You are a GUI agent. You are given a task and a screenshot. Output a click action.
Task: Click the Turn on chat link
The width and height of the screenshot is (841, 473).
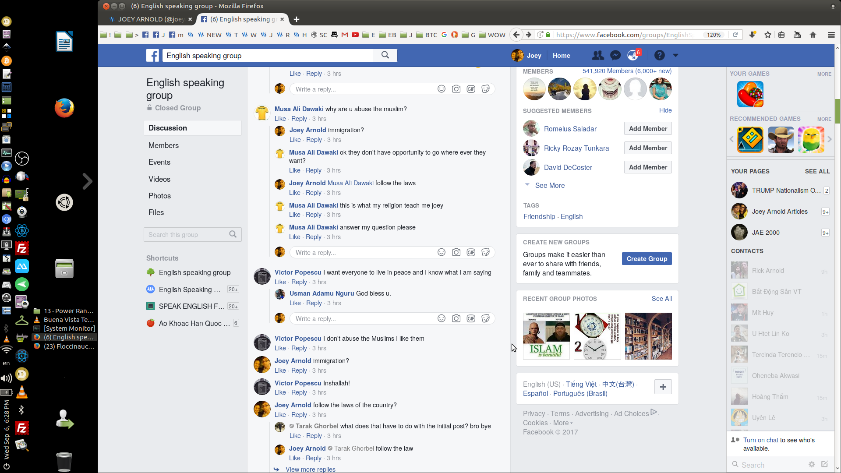click(761, 440)
